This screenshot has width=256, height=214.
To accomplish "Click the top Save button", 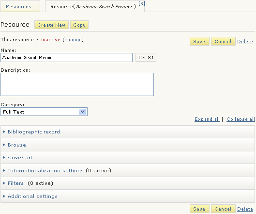I will tap(199, 41).
